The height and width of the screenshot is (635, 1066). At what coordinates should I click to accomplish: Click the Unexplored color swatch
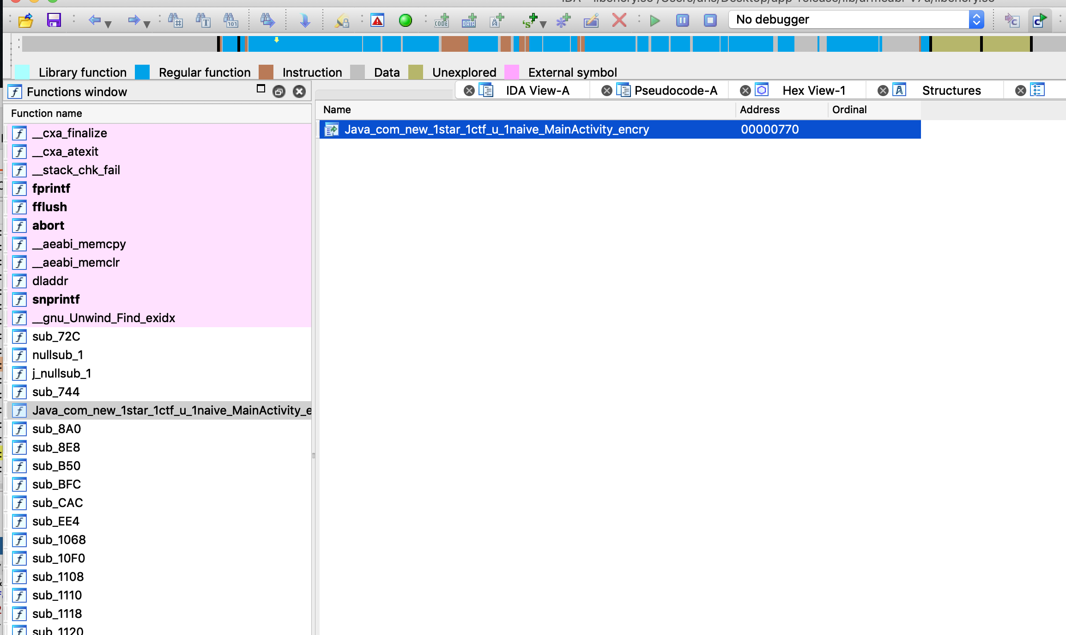[x=416, y=72]
